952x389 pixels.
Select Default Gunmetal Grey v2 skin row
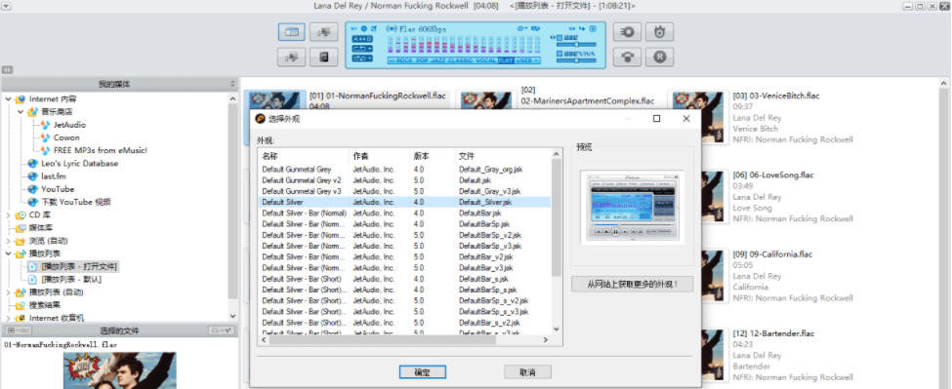tap(404, 180)
